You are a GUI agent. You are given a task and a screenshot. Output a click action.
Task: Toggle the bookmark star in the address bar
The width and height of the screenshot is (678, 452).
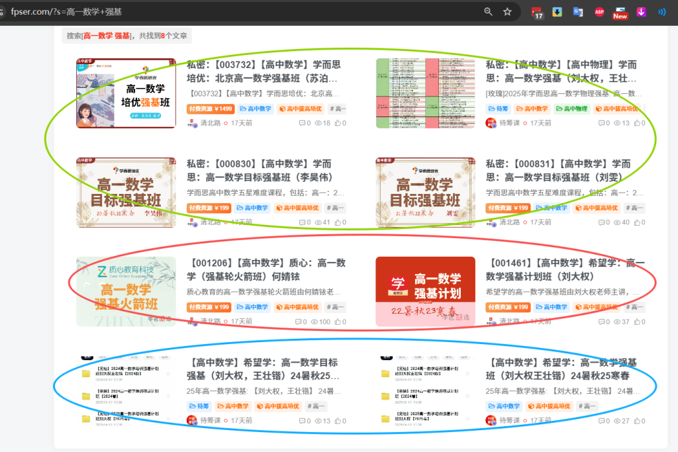(x=507, y=11)
